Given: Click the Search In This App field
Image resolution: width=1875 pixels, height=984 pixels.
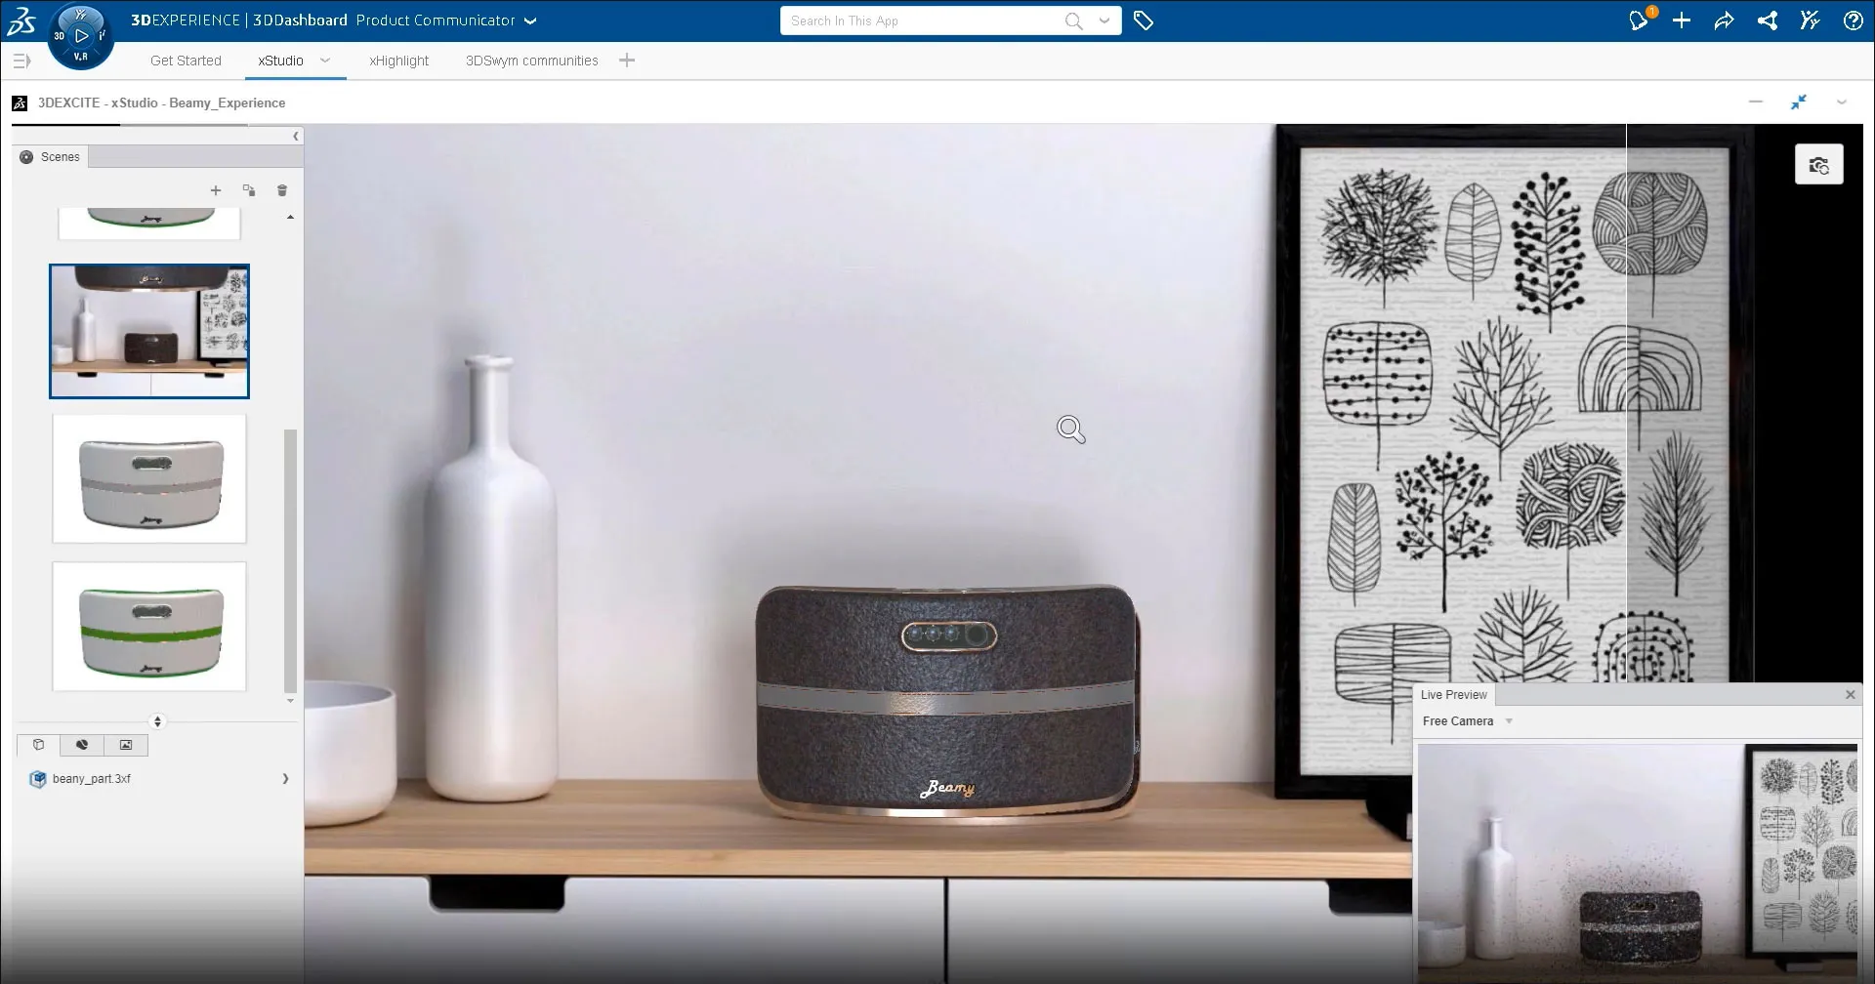Looking at the screenshot, I should pyautogui.click(x=923, y=20).
